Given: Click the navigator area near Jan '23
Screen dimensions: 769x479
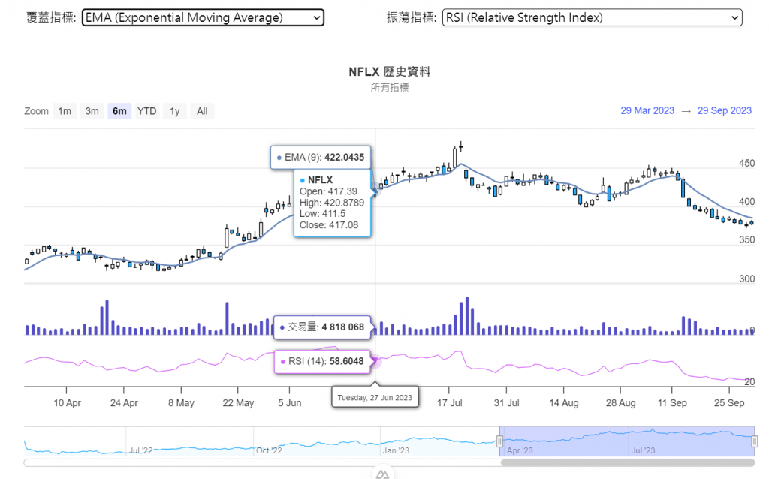Looking at the screenshot, I should pyautogui.click(x=396, y=450).
